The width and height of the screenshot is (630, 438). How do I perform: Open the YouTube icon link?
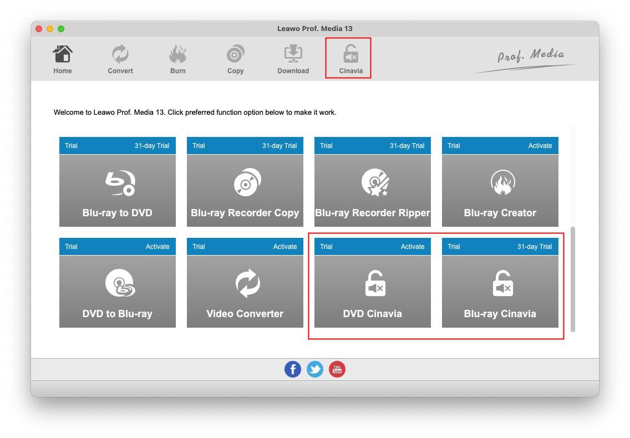click(x=337, y=369)
